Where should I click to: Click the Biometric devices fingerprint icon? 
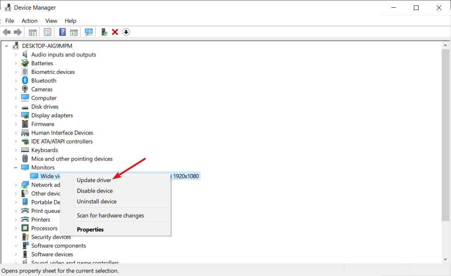point(25,72)
